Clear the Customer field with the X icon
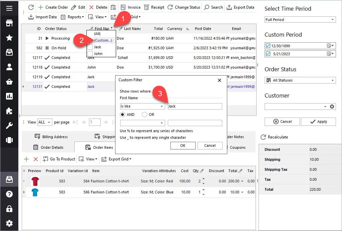Screen dimensions: 342x231 pos(332,107)
